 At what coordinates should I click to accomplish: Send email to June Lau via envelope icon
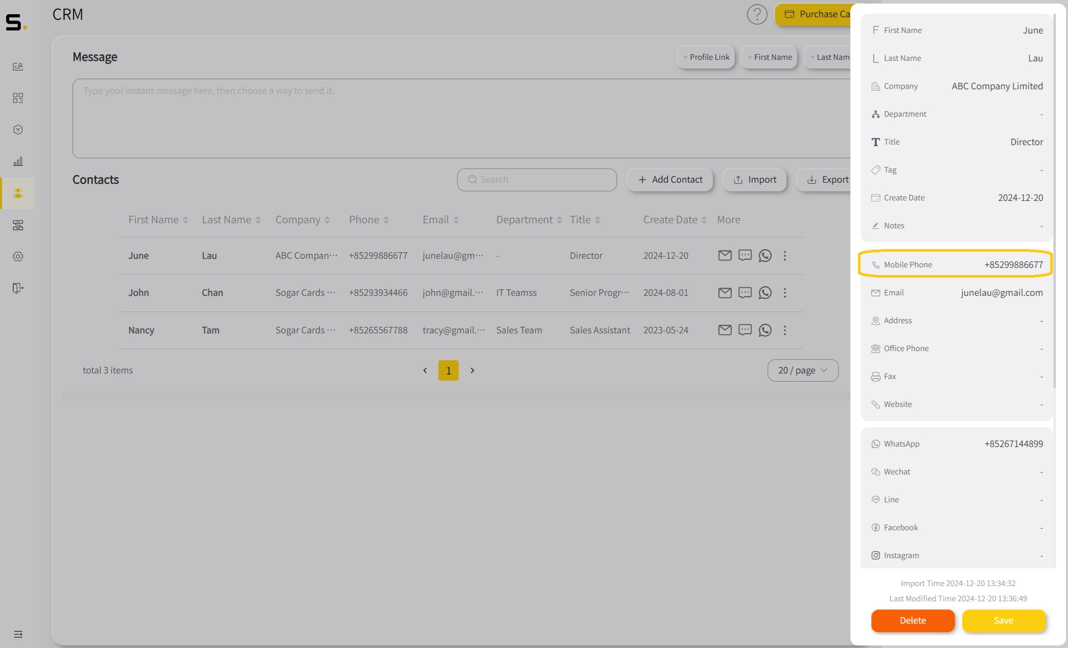pyautogui.click(x=725, y=256)
